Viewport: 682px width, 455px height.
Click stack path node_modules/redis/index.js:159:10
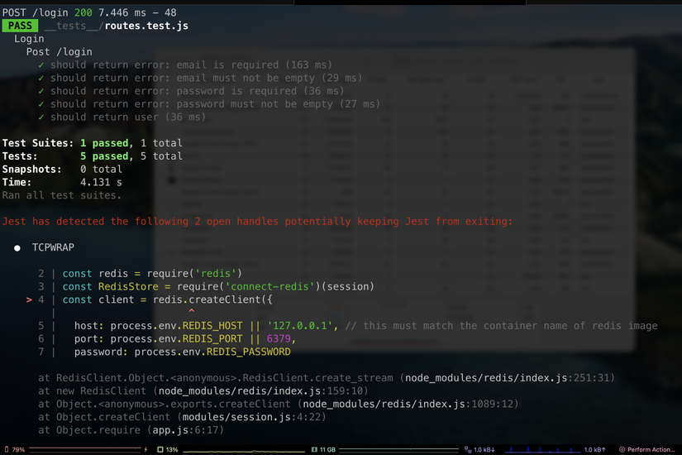[260, 391]
